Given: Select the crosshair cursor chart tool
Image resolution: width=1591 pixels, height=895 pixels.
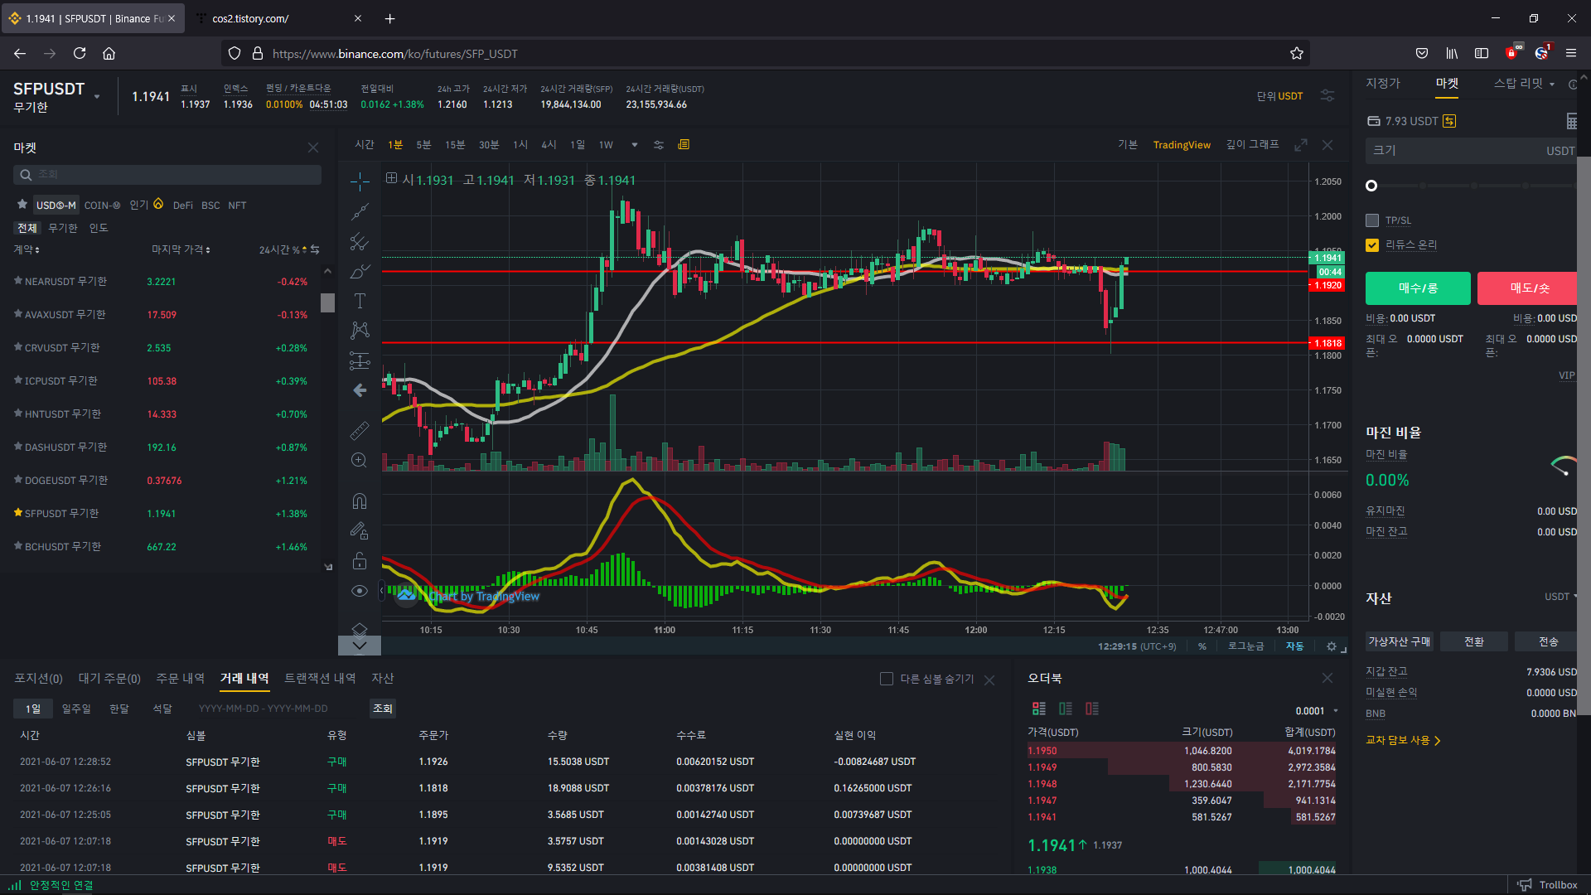Looking at the screenshot, I should pos(360,181).
